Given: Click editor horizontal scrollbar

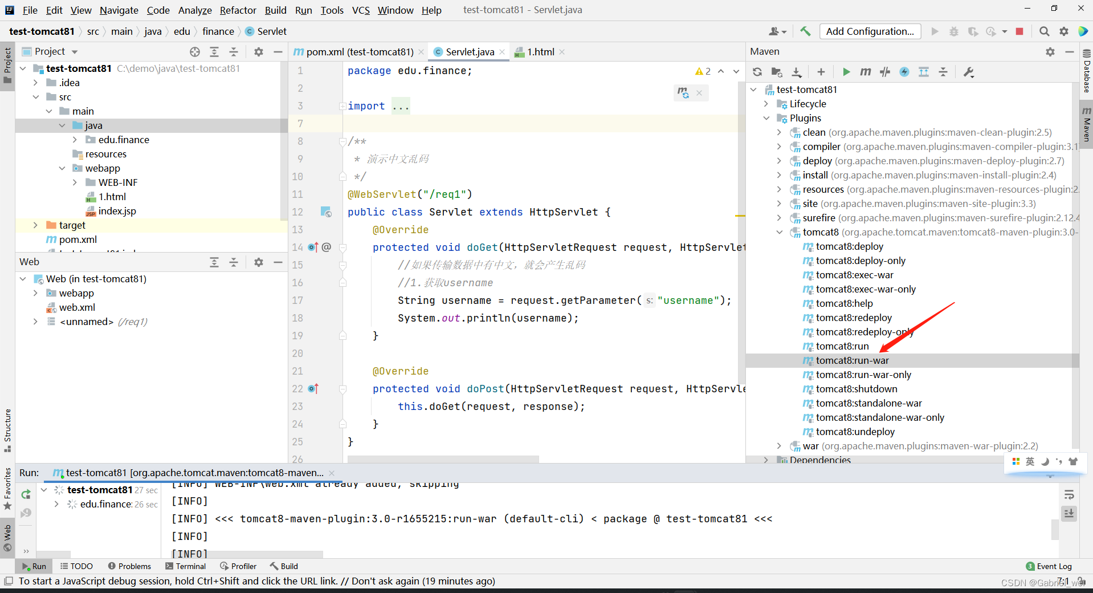Looking at the screenshot, I should tap(443, 459).
